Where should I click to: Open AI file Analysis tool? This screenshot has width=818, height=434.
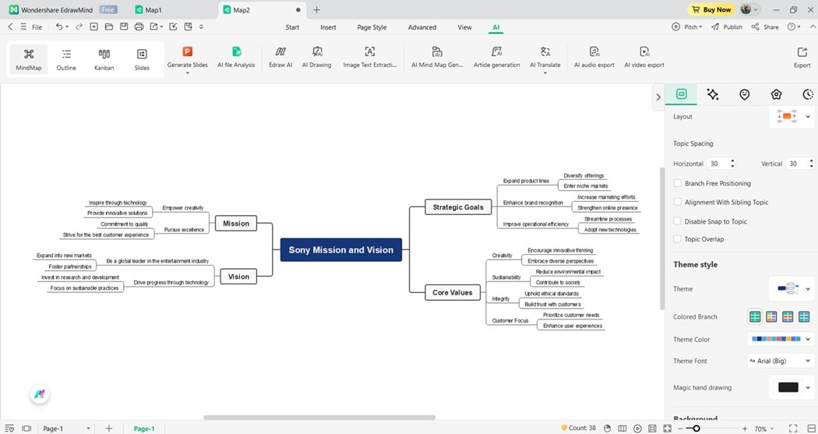click(x=236, y=58)
